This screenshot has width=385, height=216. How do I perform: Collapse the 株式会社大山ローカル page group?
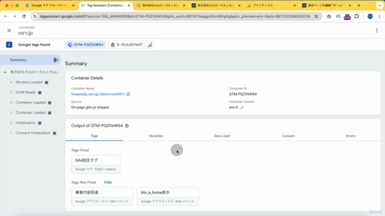(5, 72)
